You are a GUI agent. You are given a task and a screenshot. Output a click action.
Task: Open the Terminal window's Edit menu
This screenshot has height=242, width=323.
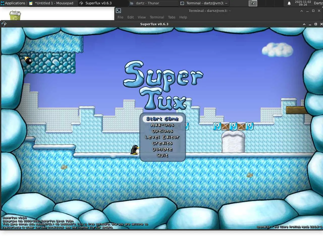tap(130, 17)
